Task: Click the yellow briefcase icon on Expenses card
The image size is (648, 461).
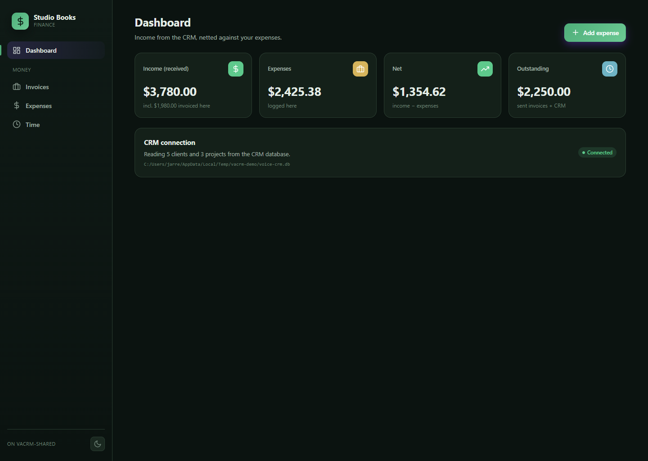Action: (x=360, y=69)
